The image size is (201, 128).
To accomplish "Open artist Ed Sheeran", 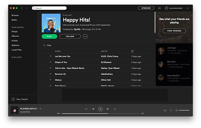I will tap(106, 62).
